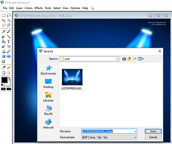The image size is (172, 144).
Task: Open the Options menu
Action: [x=75, y=8]
